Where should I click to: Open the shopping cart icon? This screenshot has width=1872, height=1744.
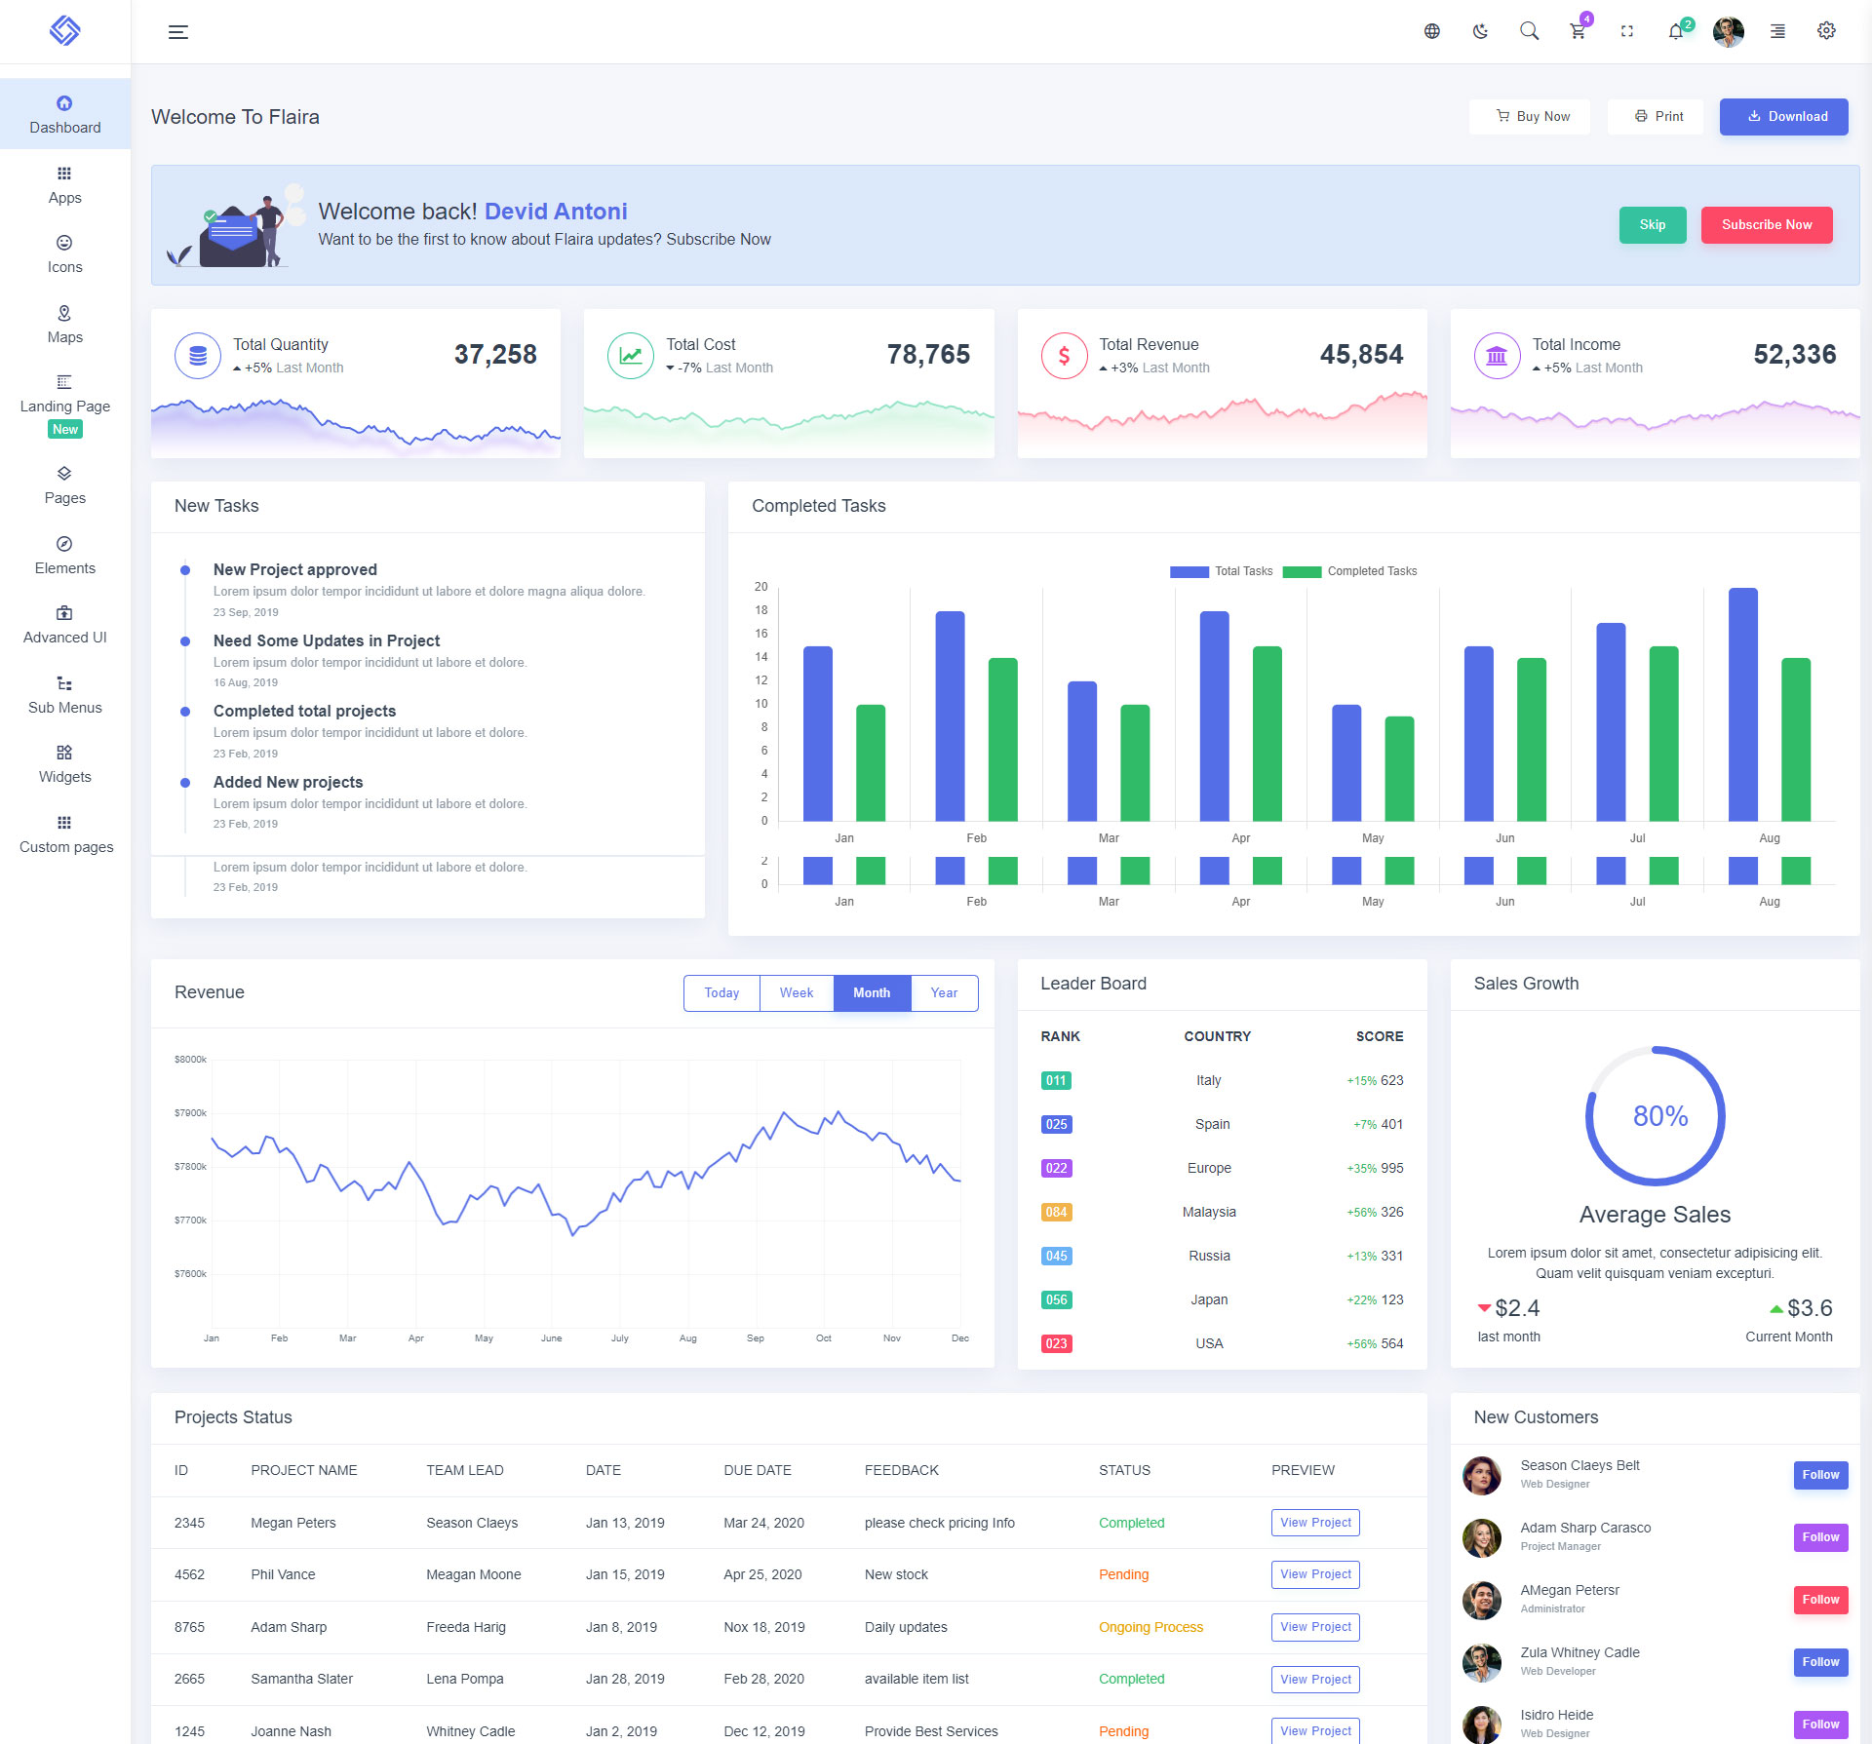click(1578, 31)
